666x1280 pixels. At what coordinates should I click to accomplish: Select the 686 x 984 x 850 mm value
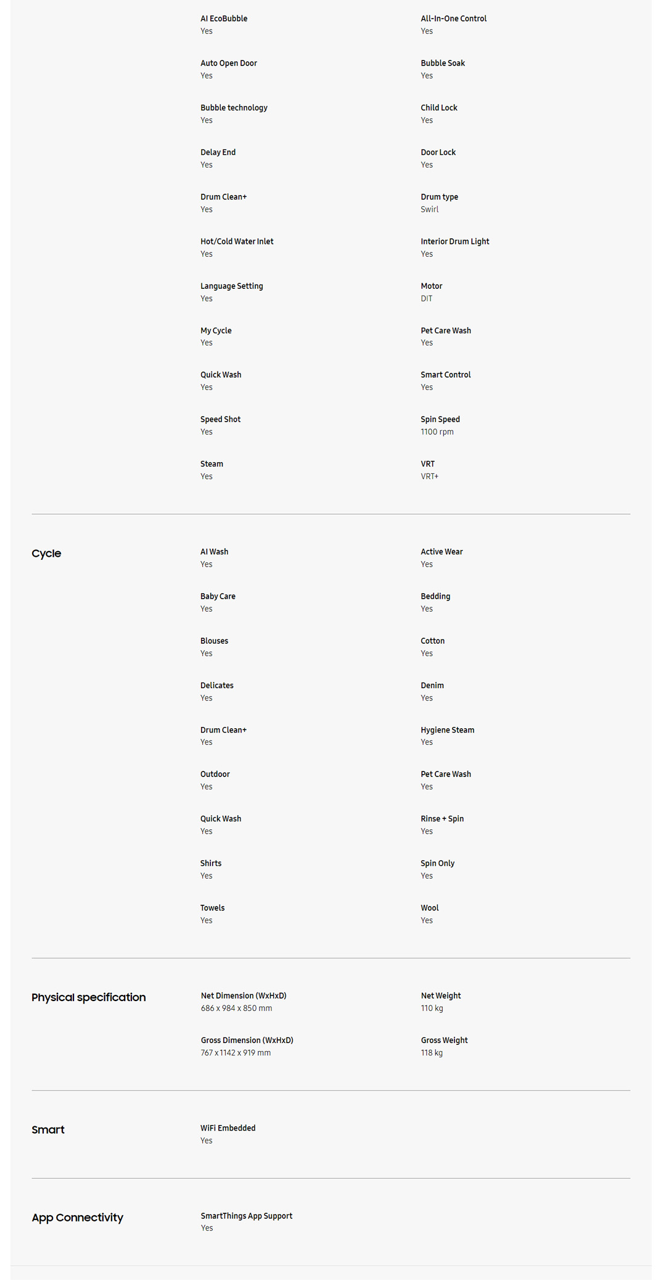click(236, 1008)
